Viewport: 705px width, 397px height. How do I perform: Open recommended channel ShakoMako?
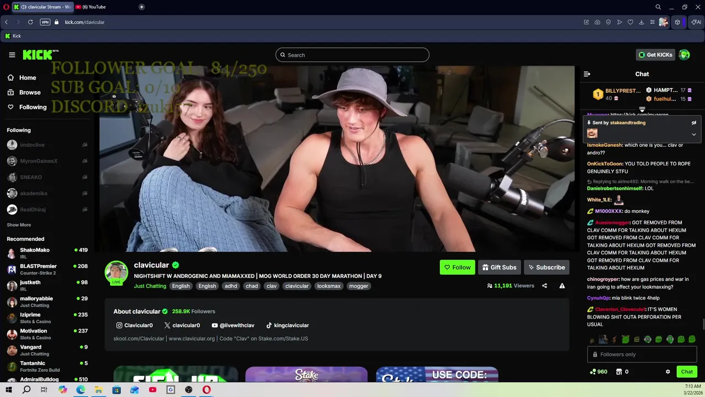pos(47,253)
